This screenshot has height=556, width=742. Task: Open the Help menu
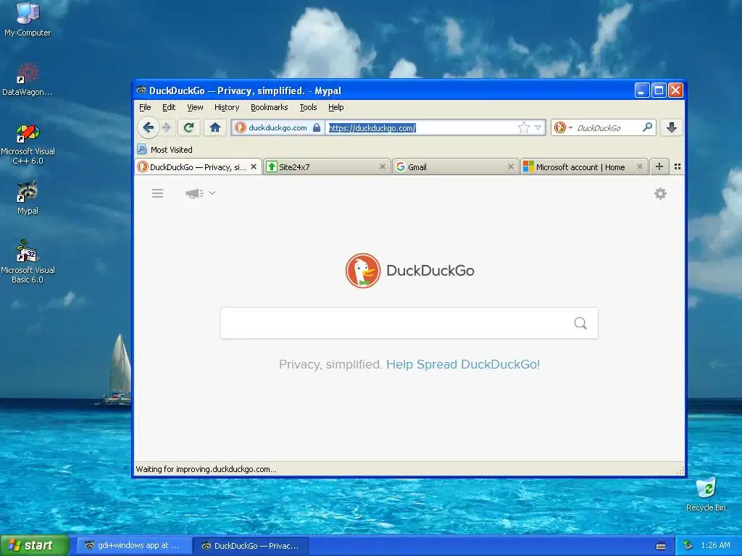click(336, 107)
